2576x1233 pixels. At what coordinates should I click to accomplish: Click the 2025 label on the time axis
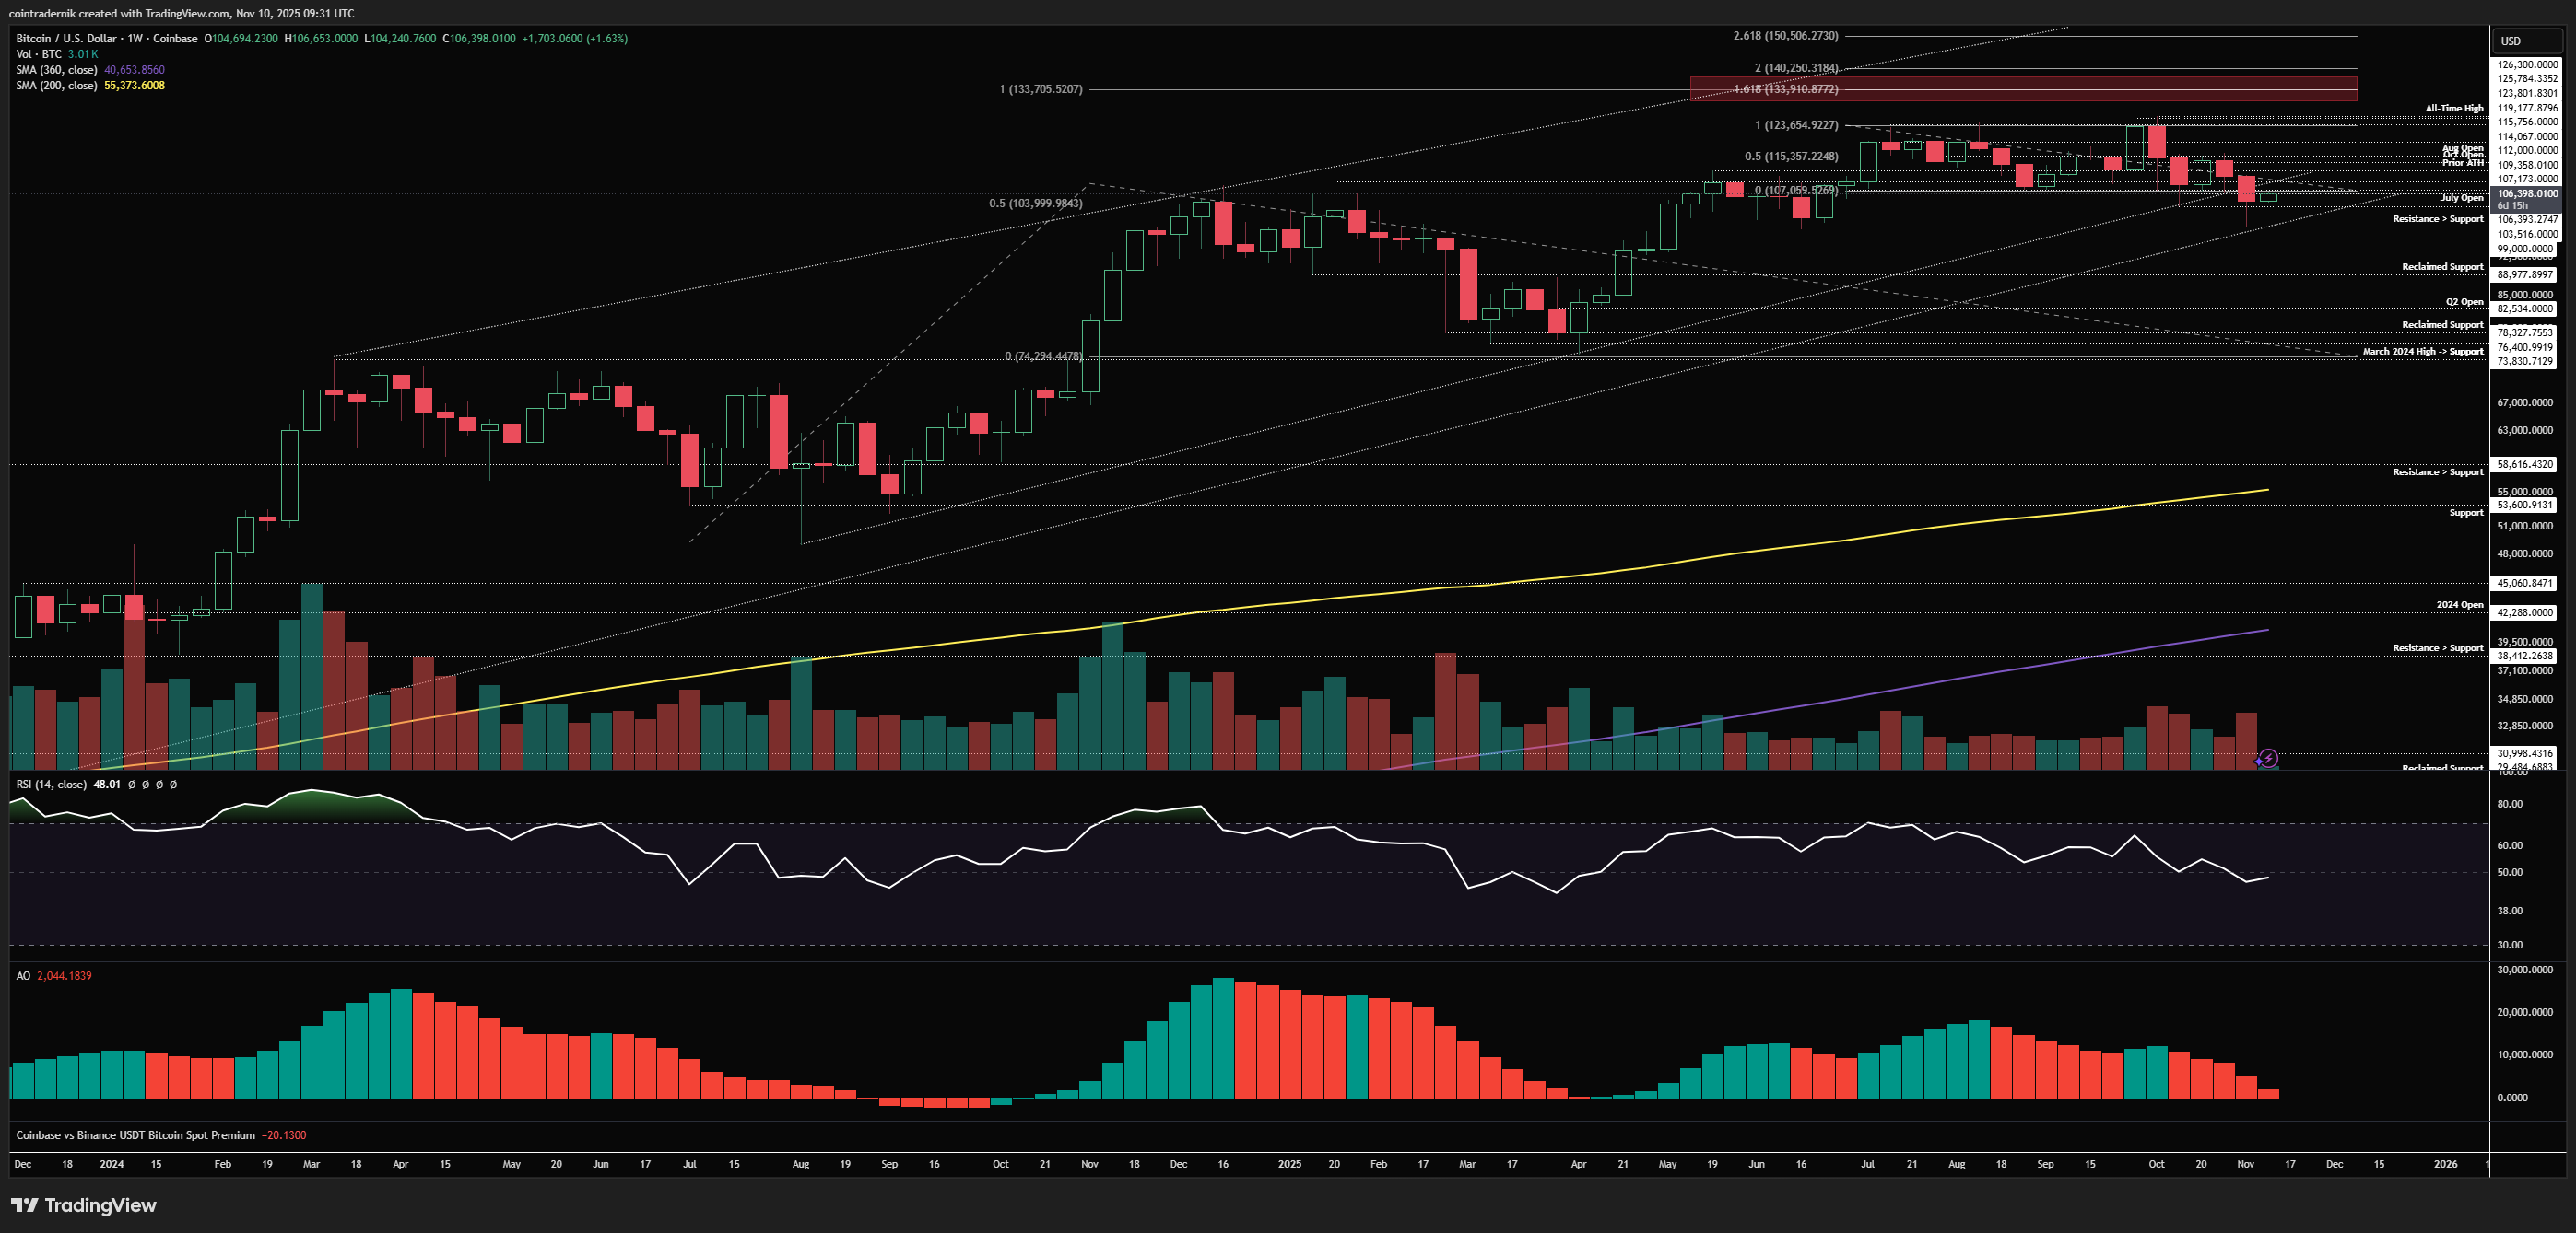click(1289, 1164)
